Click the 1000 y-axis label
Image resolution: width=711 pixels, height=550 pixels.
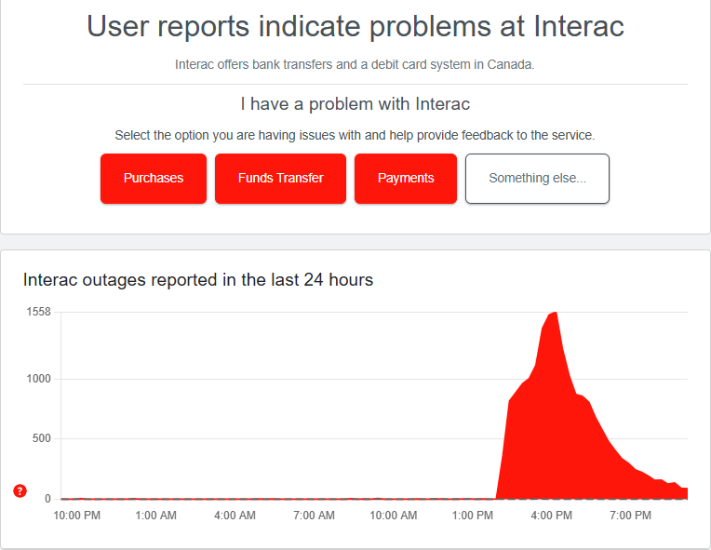click(38, 379)
